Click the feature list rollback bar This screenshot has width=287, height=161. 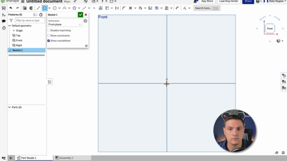tap(26, 55)
